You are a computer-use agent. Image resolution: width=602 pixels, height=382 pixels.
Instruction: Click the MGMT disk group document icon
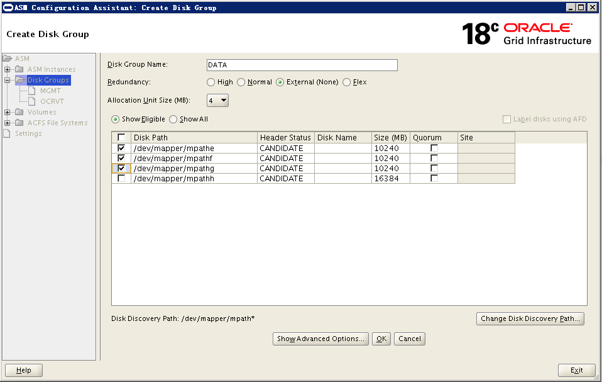[x=32, y=91]
